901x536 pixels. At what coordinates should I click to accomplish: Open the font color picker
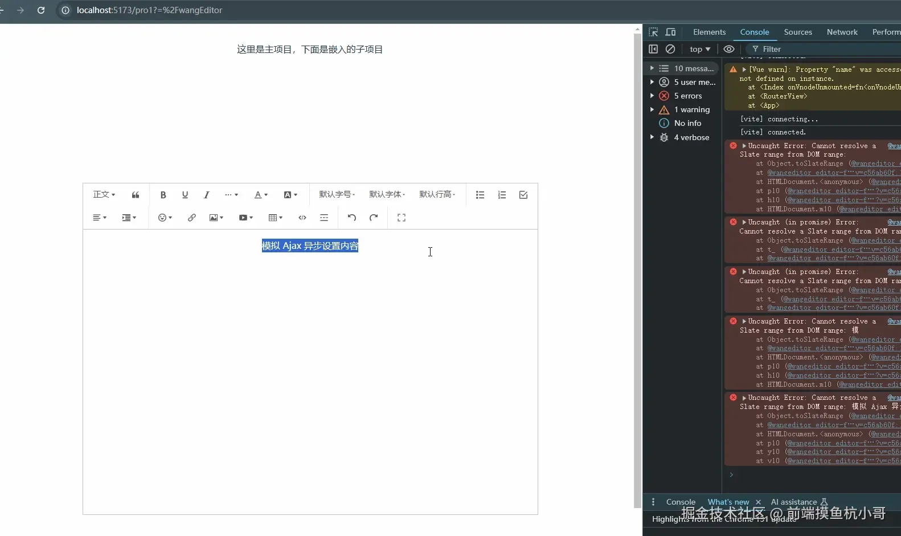coord(261,195)
